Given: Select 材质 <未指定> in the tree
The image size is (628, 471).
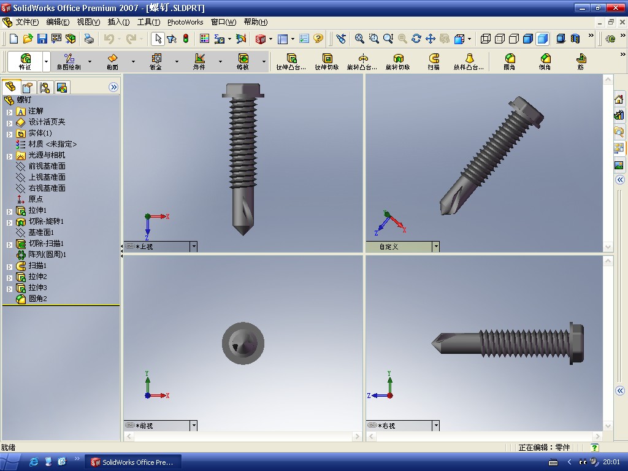Looking at the screenshot, I should tap(53, 144).
